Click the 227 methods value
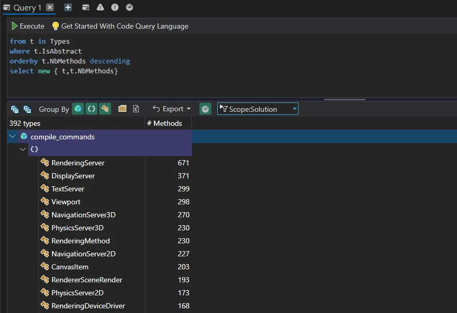Image resolution: width=457 pixels, height=313 pixels. point(184,254)
